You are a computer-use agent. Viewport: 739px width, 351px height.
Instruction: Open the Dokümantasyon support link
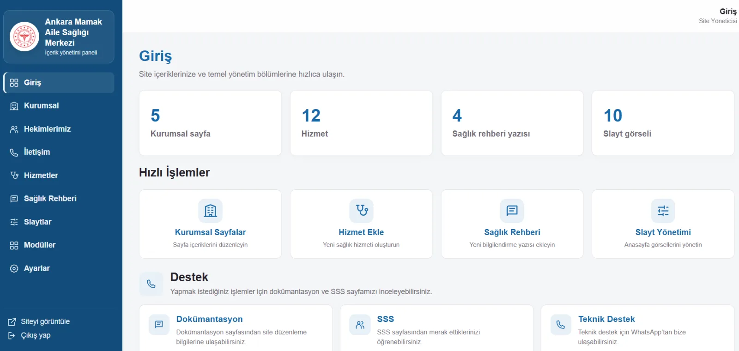(209, 319)
